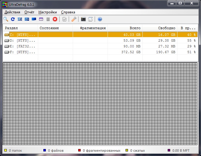This screenshot has height=156, width=201.
Task: Click the purple MFT legend swatch
Action: point(169,150)
